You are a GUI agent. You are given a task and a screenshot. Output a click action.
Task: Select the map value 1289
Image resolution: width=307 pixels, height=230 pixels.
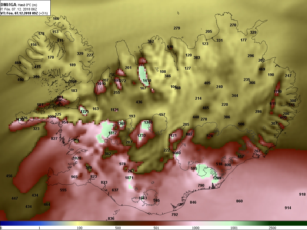click(217, 178)
